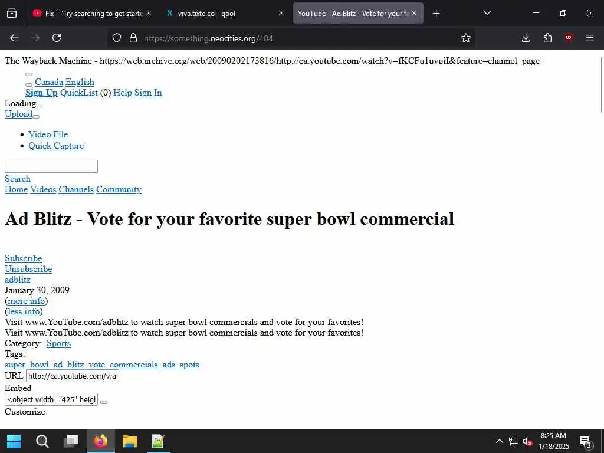Choose the Quick Capture link
Viewport: 604px width, 453px height.
pos(56,146)
